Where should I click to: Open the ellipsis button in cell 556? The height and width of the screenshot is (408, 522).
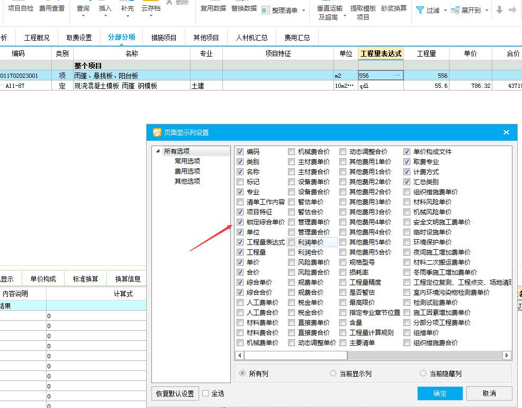tap(397, 76)
